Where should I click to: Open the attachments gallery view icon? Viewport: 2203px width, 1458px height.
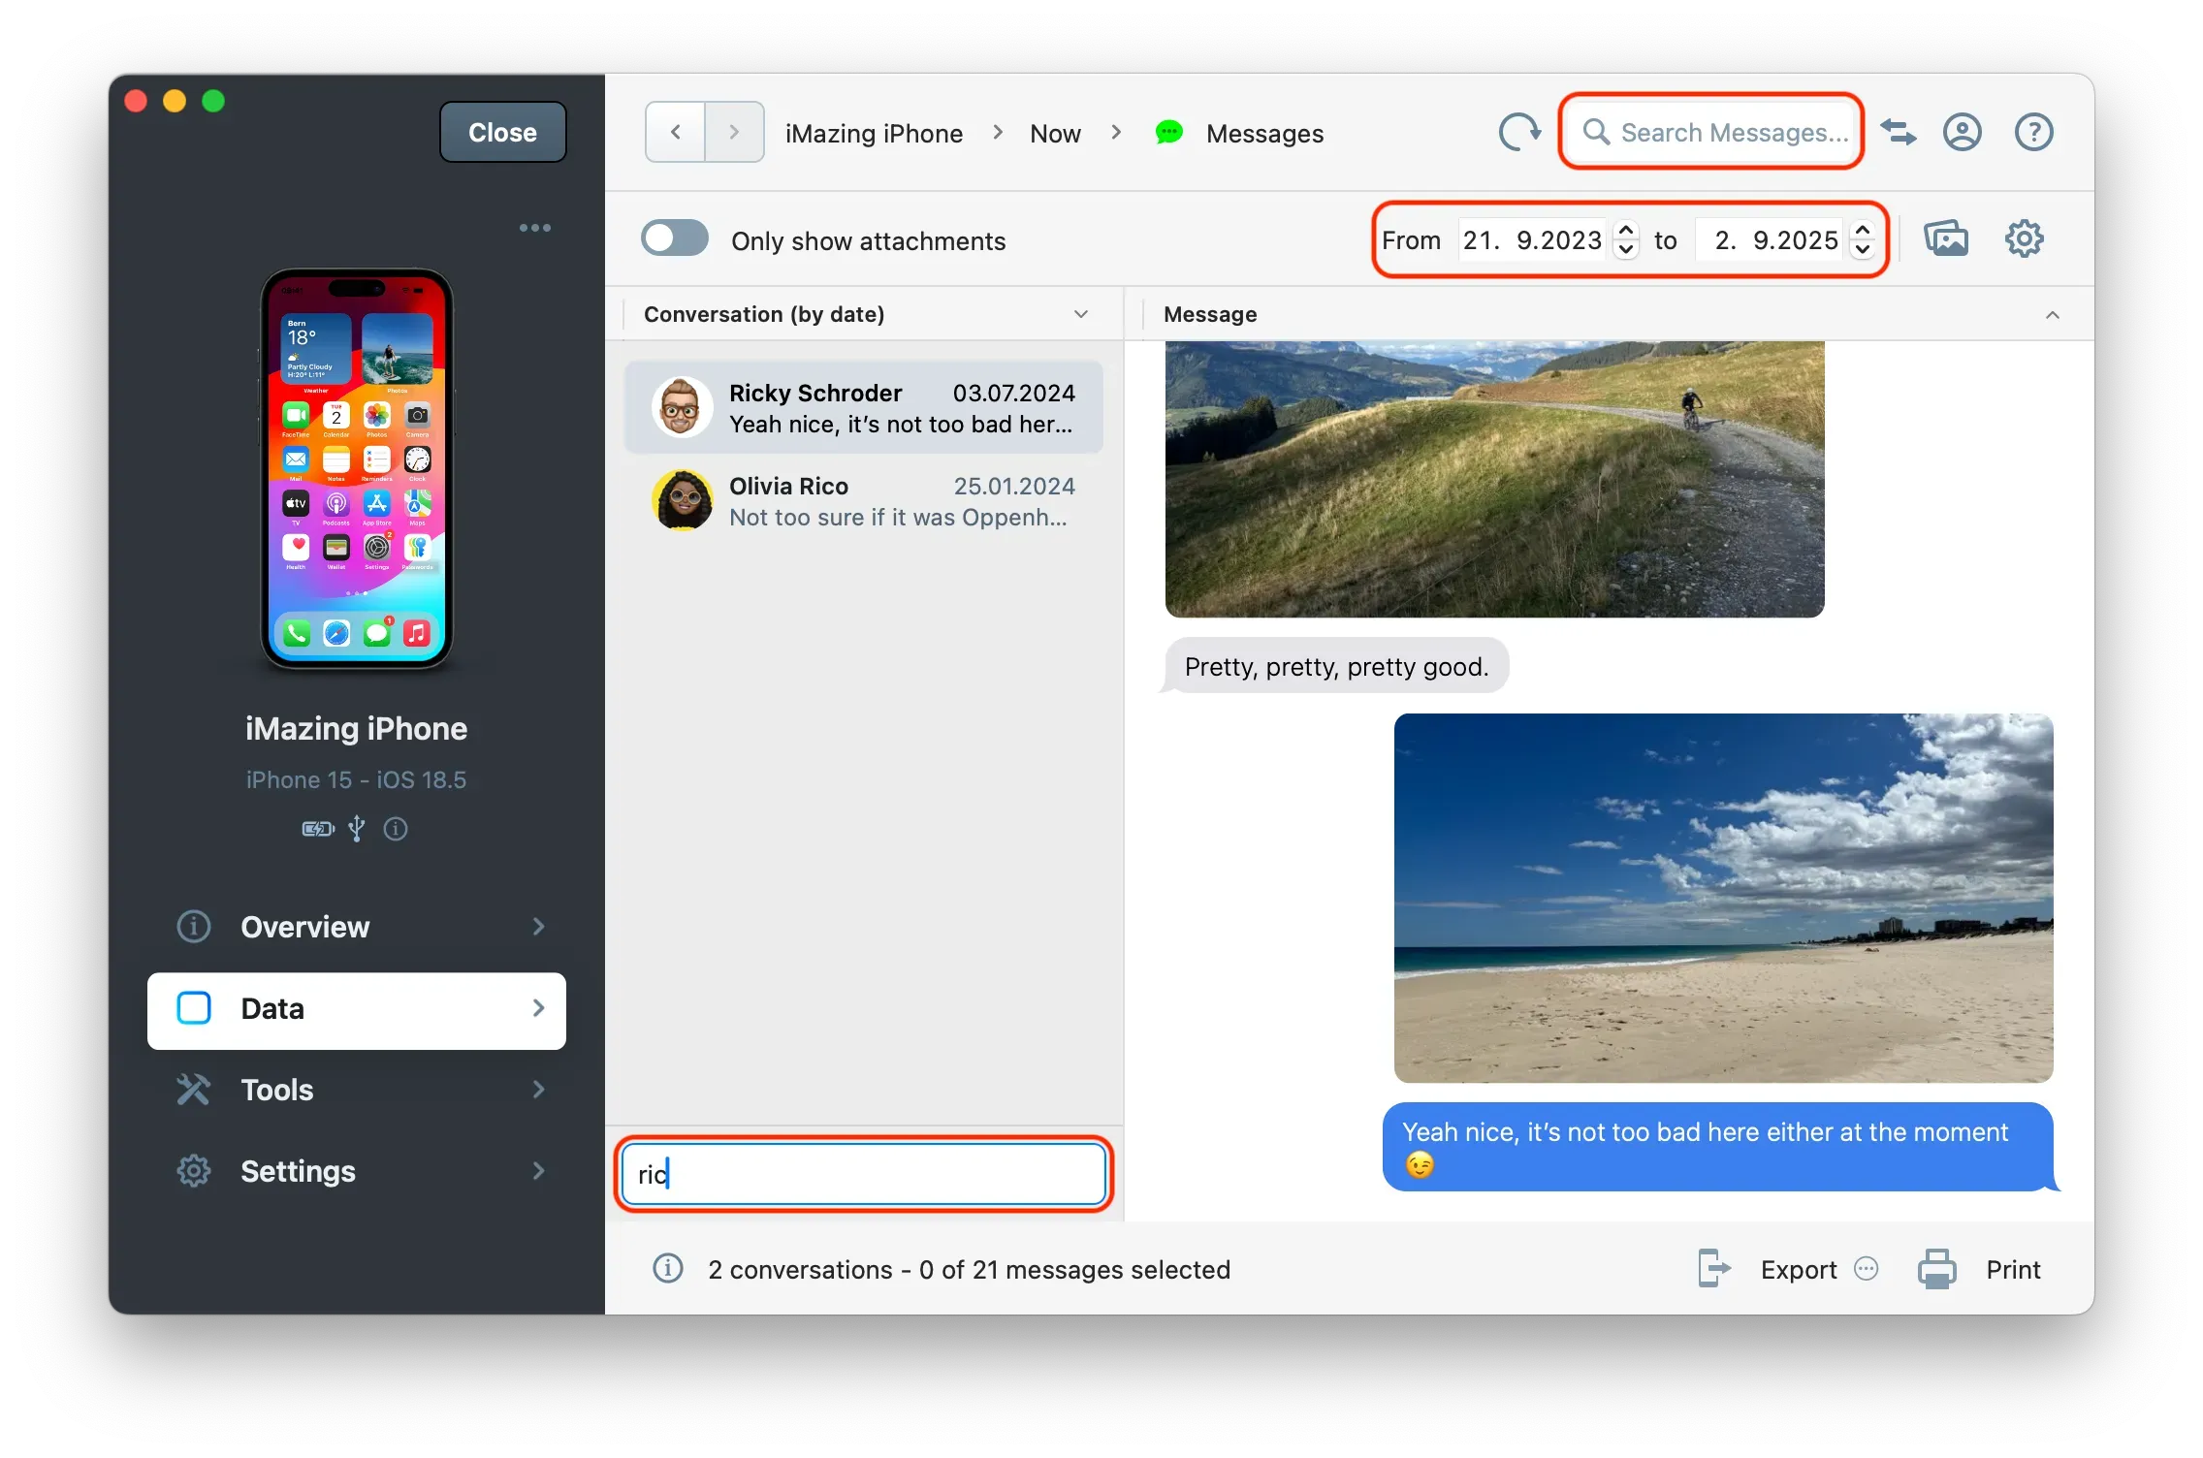click(1948, 238)
